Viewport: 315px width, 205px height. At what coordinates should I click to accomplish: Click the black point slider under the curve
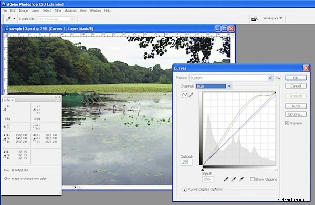click(203, 170)
